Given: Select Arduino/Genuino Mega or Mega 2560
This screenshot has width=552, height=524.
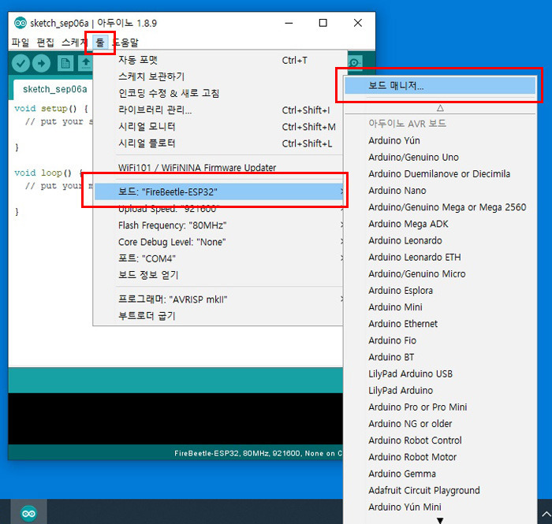Looking at the screenshot, I should tap(440, 207).
